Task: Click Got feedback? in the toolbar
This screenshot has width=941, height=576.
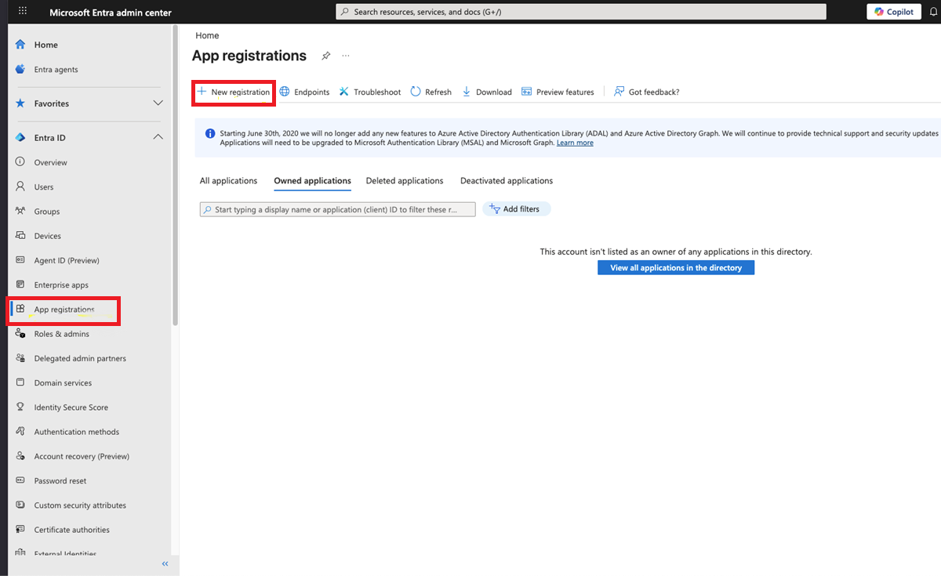Action: pos(647,92)
